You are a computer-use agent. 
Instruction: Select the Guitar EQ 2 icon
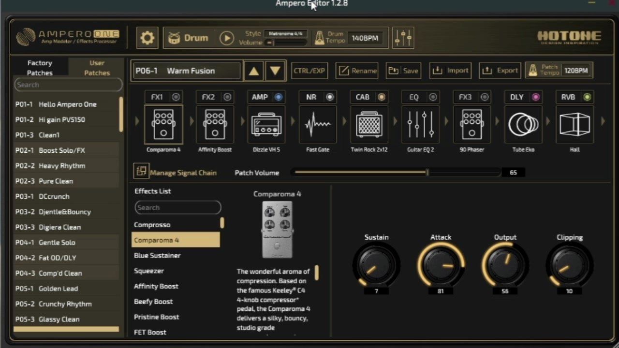(420, 125)
